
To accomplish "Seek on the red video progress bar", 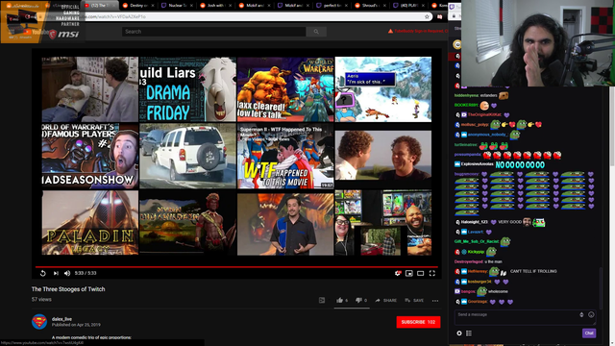I will click(236, 267).
